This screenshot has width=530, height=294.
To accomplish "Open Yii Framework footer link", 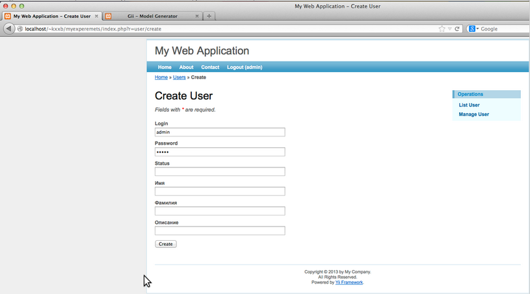I will pos(349,282).
